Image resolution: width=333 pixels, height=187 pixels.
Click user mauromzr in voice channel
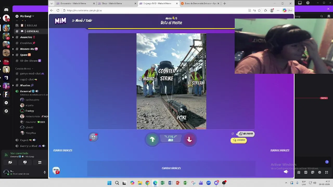33,122
